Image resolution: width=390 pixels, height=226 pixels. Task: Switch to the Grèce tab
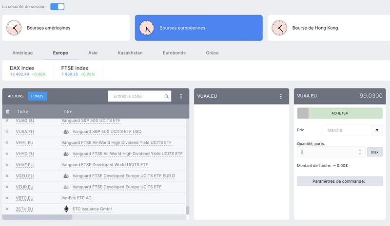click(x=212, y=53)
